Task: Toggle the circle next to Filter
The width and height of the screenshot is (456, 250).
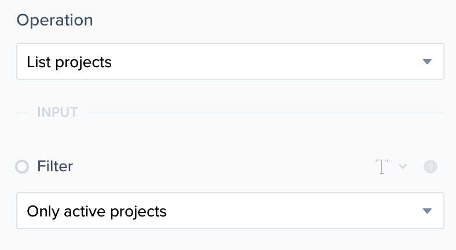Action: coord(22,167)
